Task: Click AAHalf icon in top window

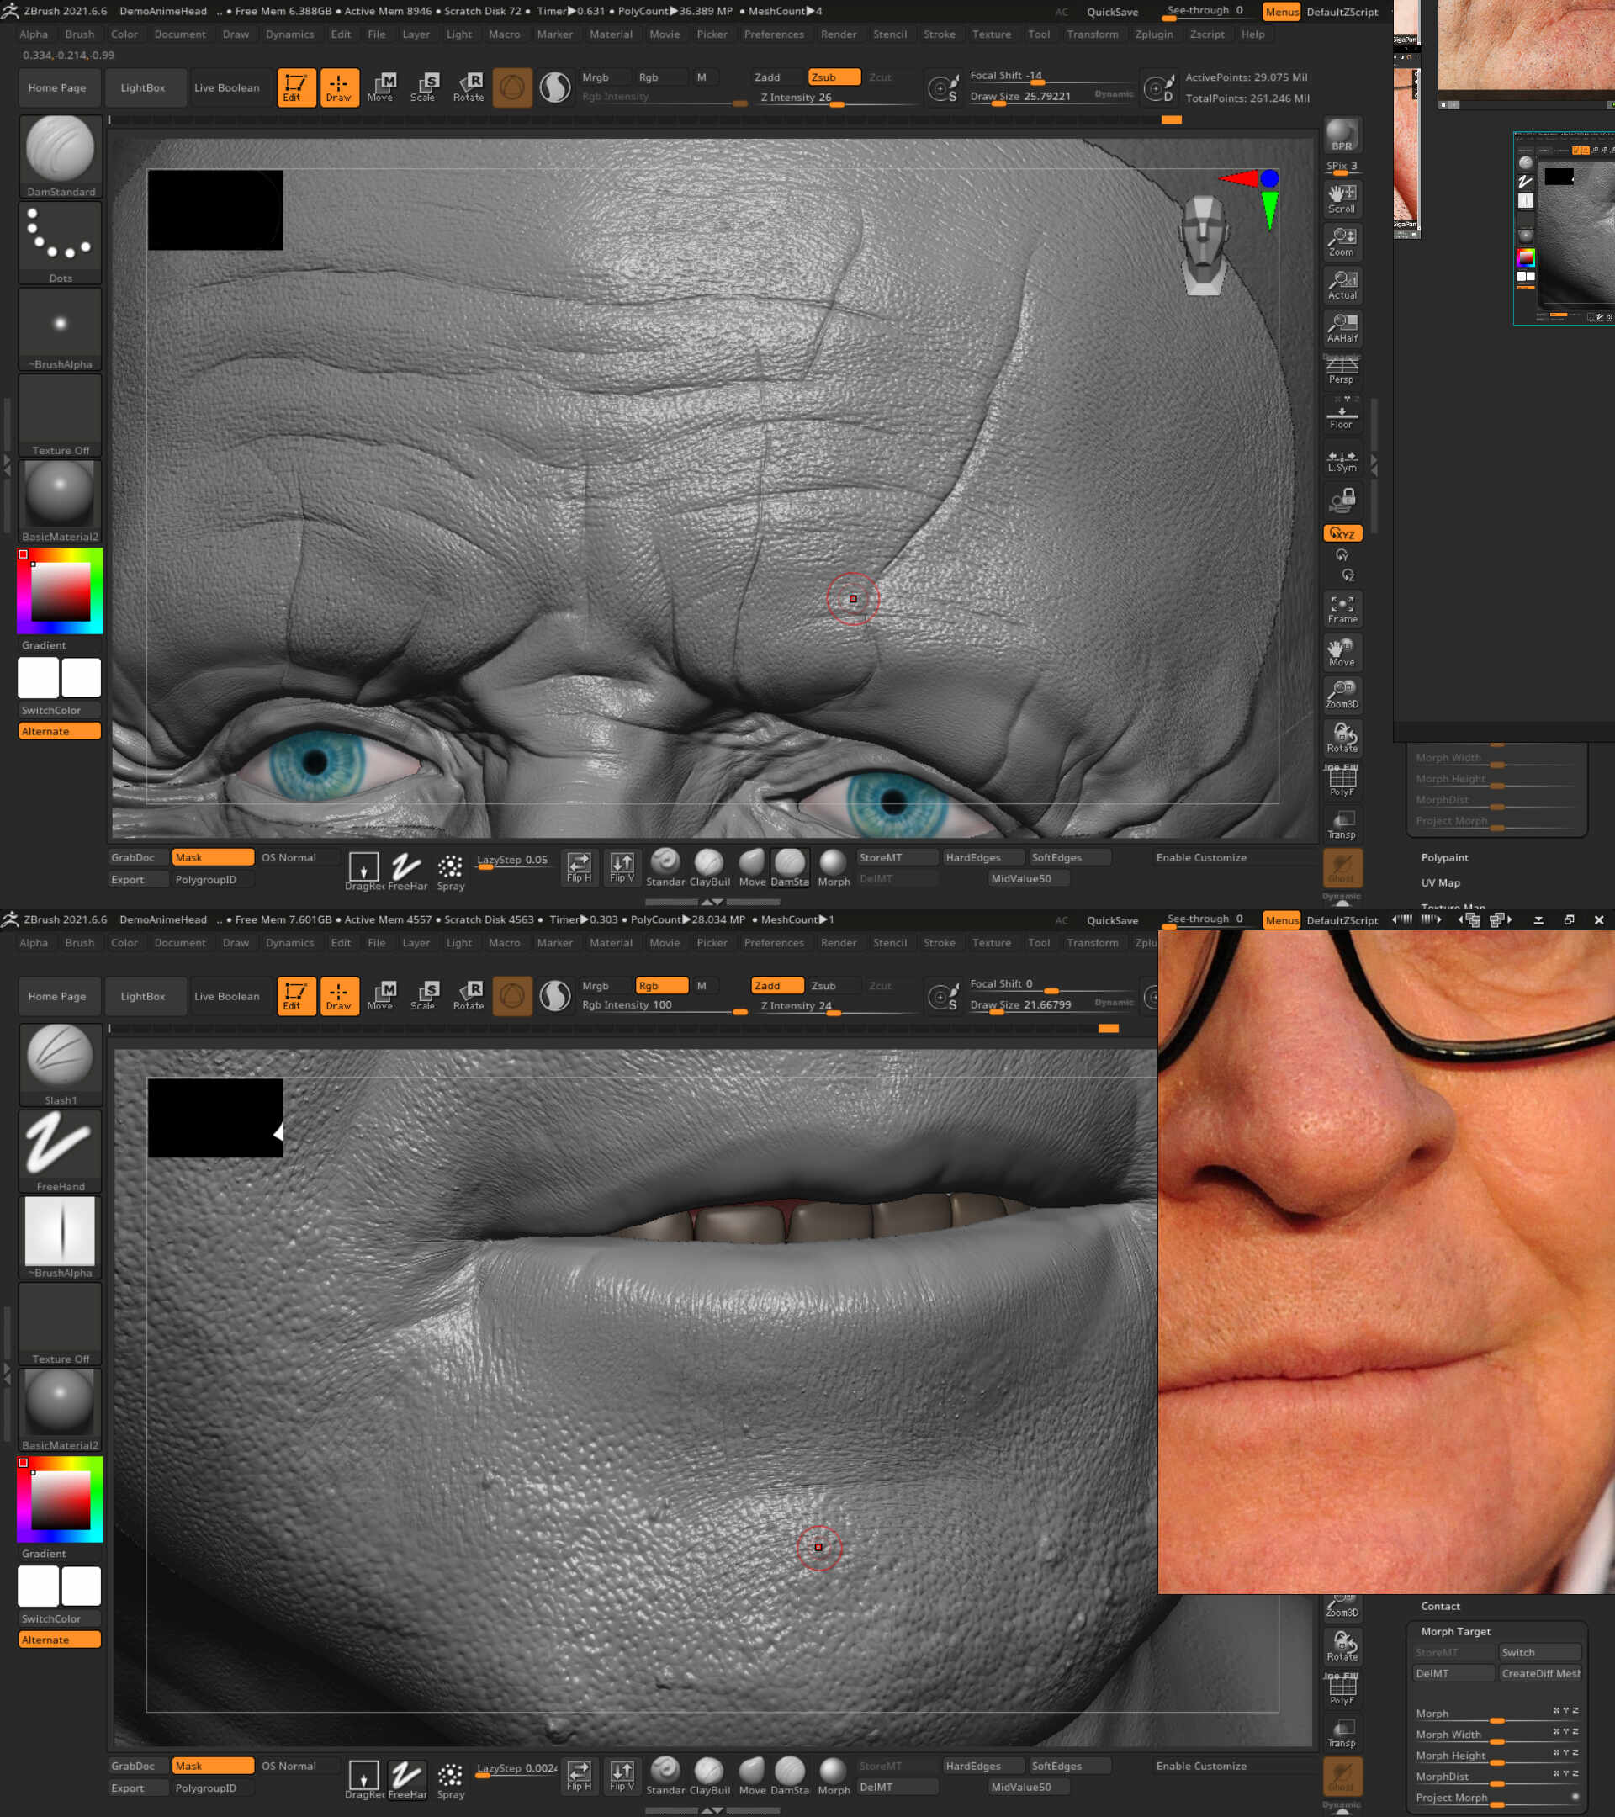Action: [1342, 328]
